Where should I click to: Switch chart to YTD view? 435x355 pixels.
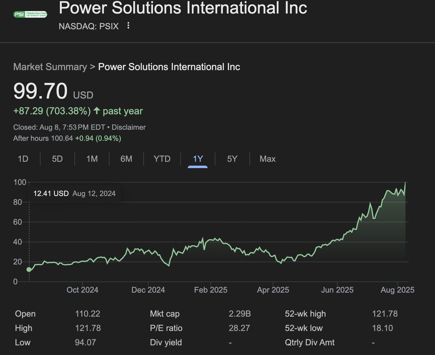pos(162,159)
